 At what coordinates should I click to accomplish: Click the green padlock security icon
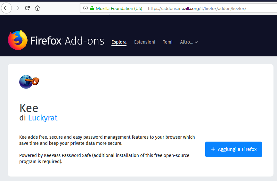(x=92, y=8)
